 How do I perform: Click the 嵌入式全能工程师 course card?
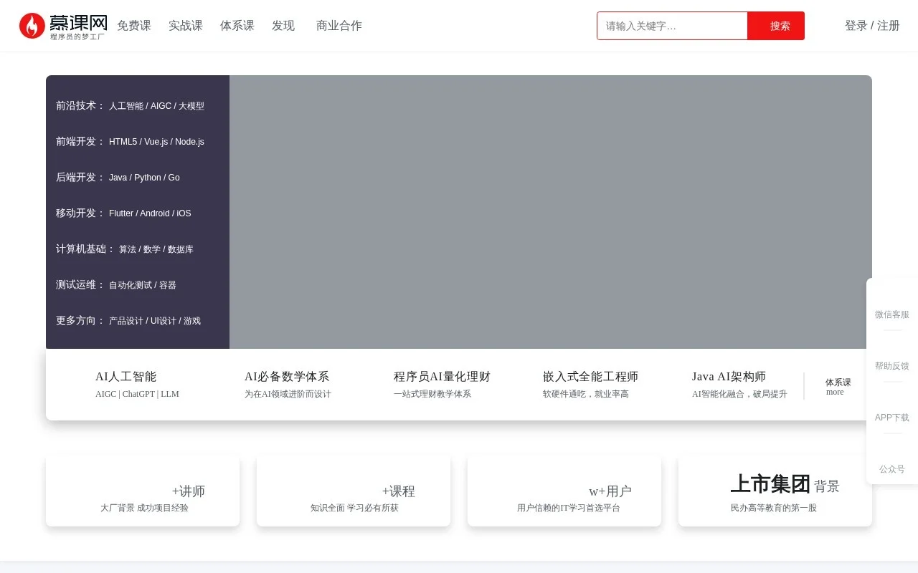592,384
